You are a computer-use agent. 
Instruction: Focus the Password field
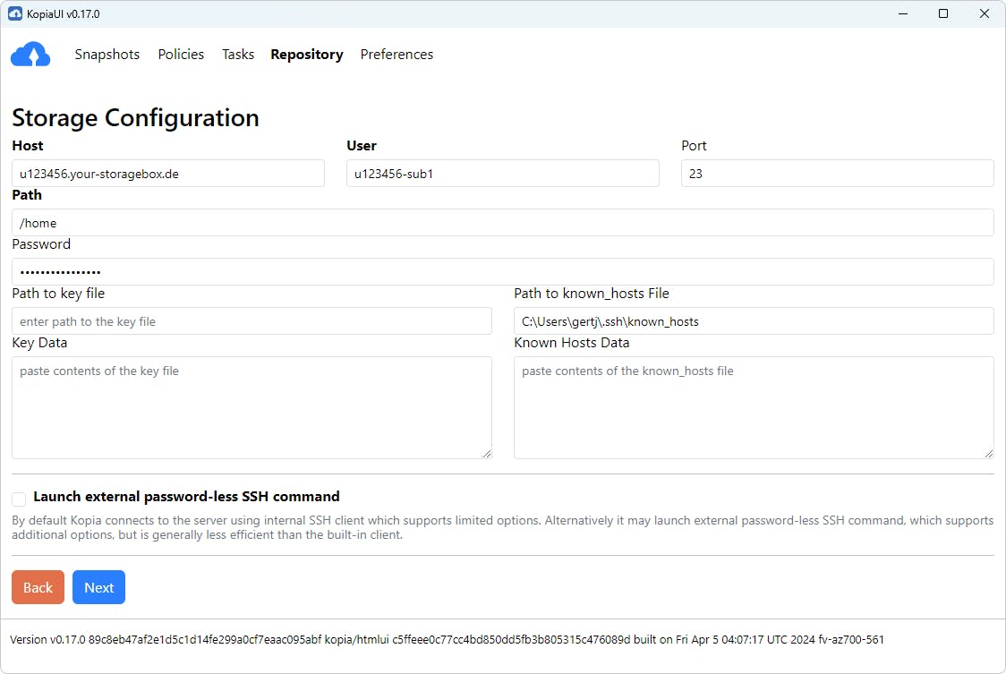point(502,272)
